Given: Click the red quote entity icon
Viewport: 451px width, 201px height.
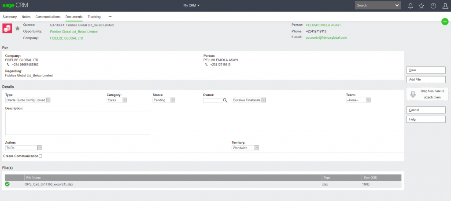Looking at the screenshot, I should (7, 28).
